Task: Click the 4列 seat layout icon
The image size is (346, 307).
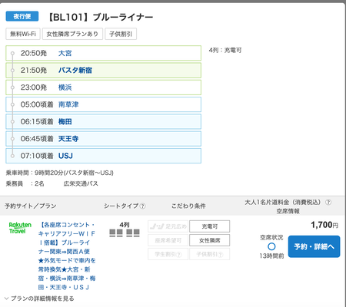Action: pos(125,233)
